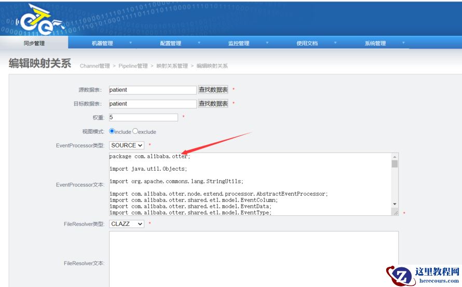Viewport: 462px width, 287px height.
Task: Click inside the EventProcessor文本 code area
Action: (x=250, y=184)
